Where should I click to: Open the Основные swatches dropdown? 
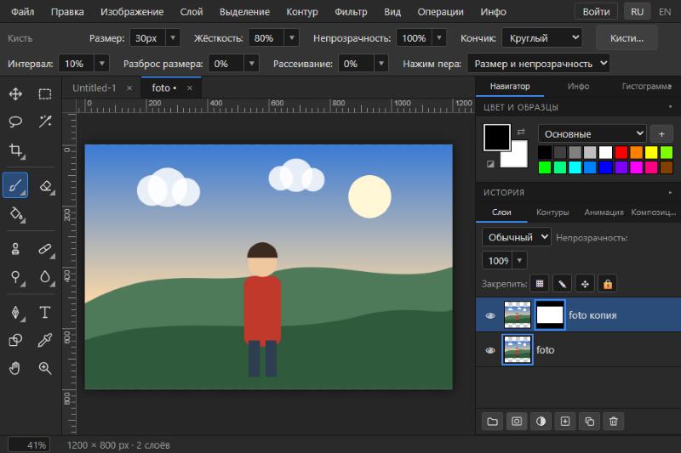592,134
